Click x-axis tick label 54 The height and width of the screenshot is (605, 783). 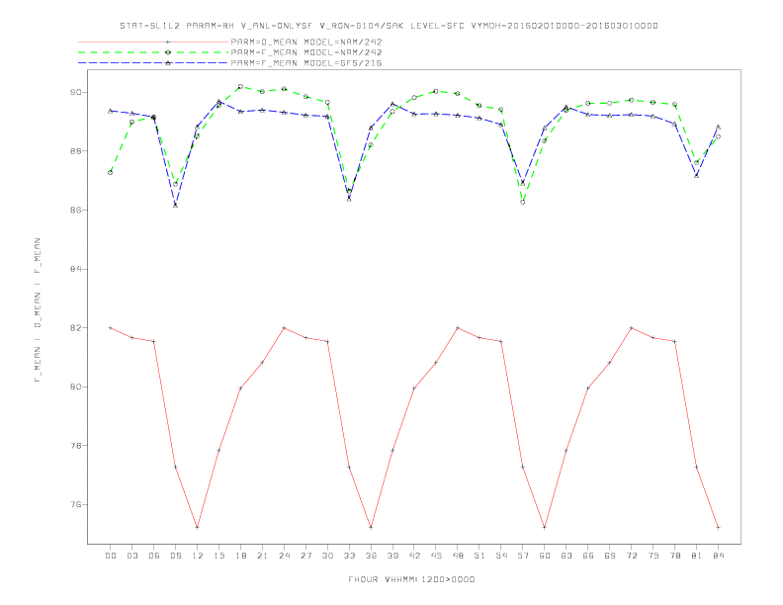501,556
